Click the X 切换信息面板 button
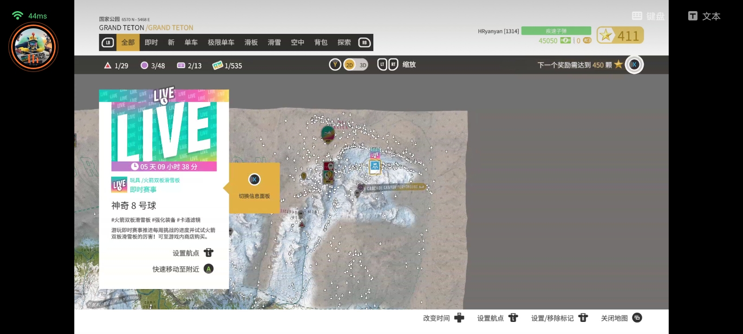 point(254,187)
